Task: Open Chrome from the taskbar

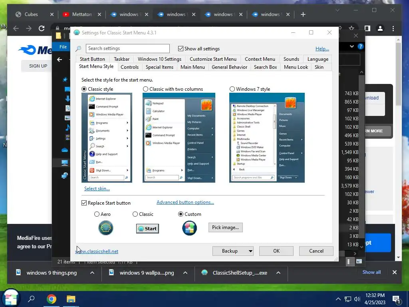Action: (52, 299)
